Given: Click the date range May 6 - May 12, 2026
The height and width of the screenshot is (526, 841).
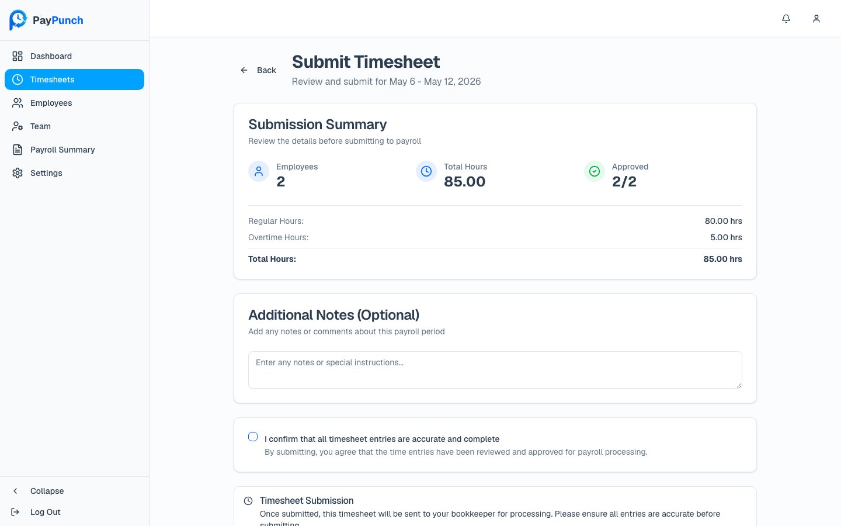Looking at the screenshot, I should point(435,81).
